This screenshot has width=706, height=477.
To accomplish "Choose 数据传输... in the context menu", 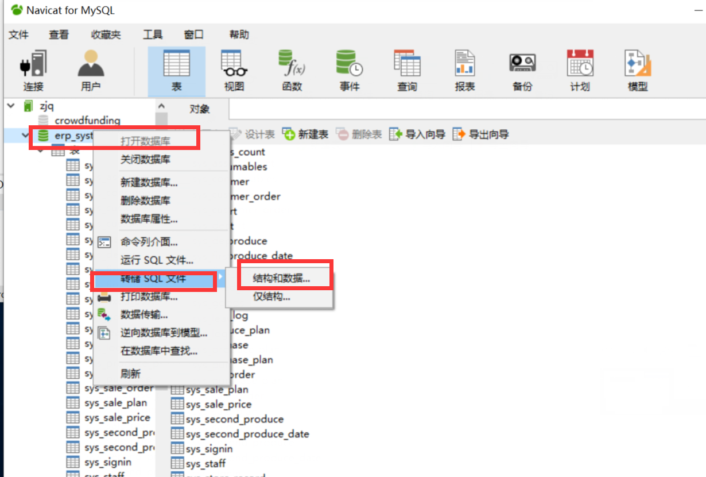I will click(x=161, y=314).
